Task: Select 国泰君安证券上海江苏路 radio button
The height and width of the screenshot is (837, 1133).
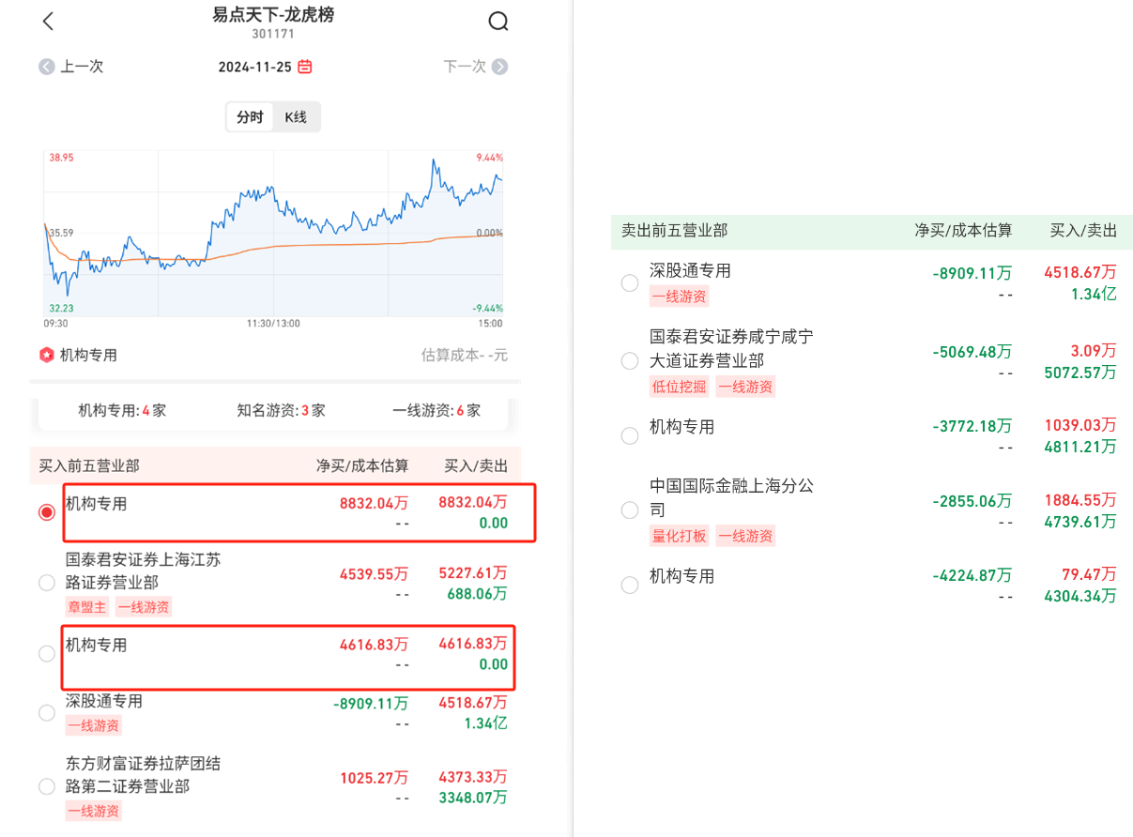Action: coord(46,583)
